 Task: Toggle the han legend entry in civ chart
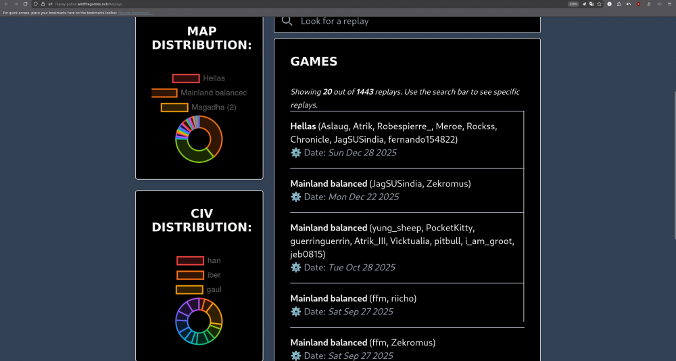(190, 261)
